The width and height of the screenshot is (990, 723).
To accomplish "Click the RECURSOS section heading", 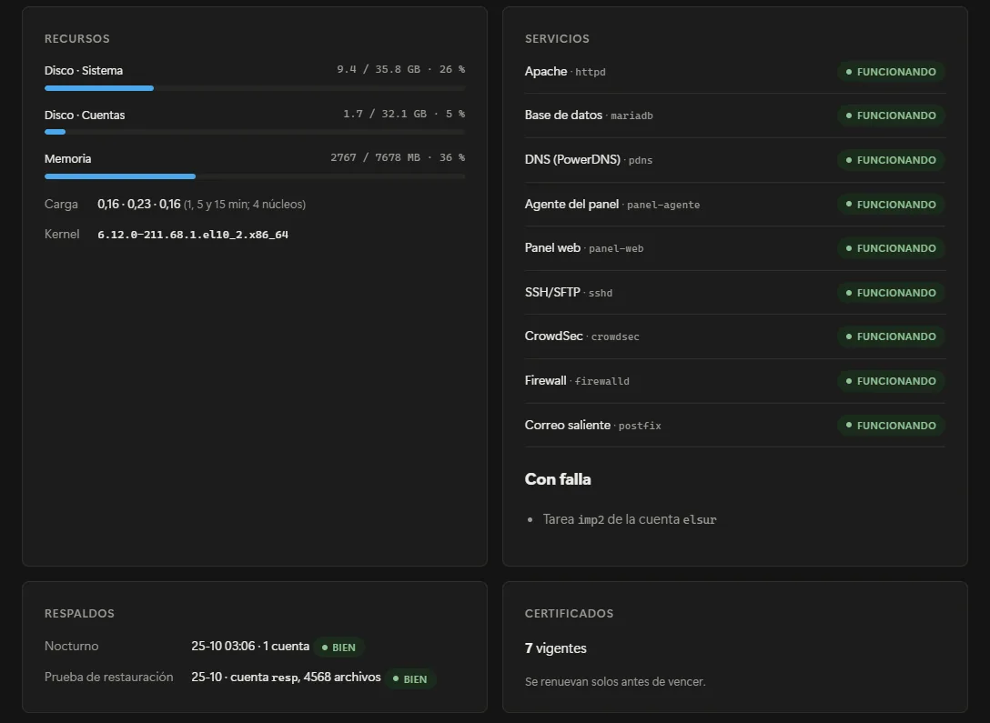I will [77, 38].
